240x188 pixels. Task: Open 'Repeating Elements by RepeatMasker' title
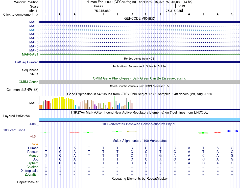(139, 178)
